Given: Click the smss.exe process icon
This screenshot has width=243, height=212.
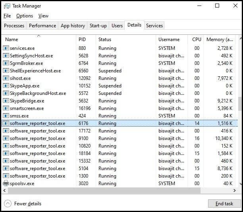Looking at the screenshot, I should (x=6, y=116).
